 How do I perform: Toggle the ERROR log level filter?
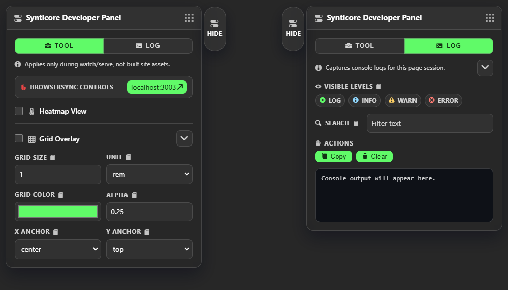tap(443, 100)
